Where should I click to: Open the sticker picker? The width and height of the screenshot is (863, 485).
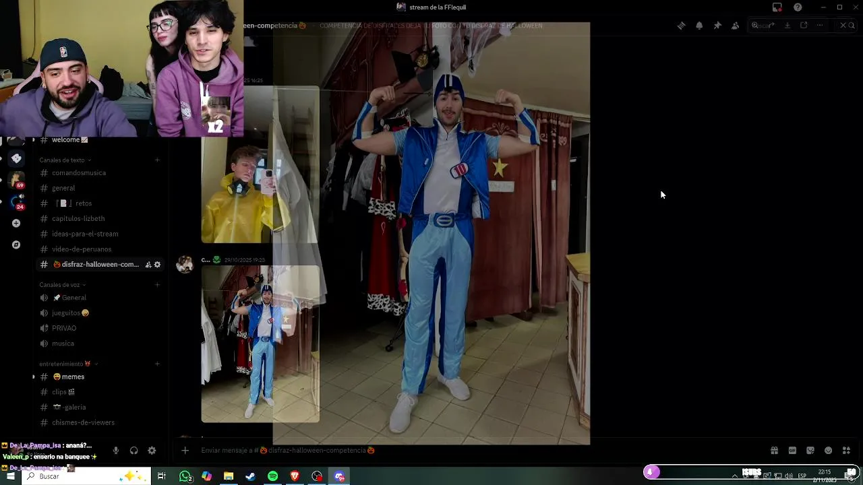pos(810,451)
